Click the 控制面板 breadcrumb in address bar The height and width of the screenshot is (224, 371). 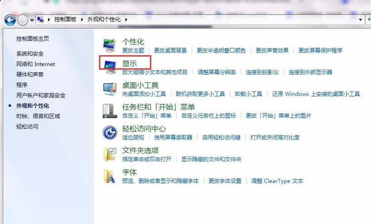[66, 20]
